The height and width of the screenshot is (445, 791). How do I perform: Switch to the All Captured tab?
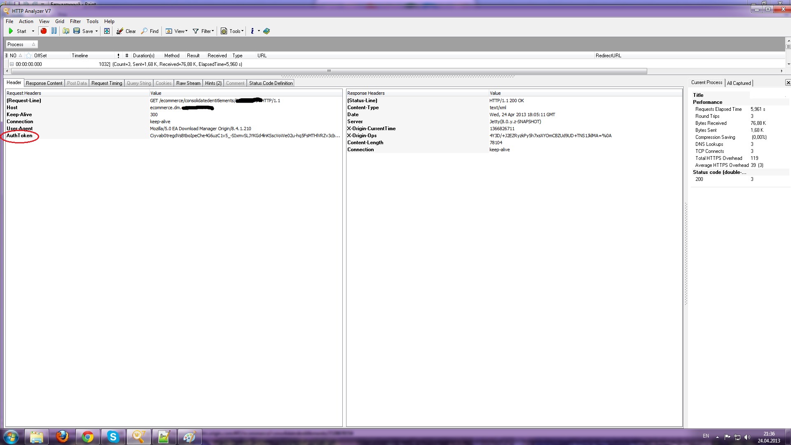point(739,83)
